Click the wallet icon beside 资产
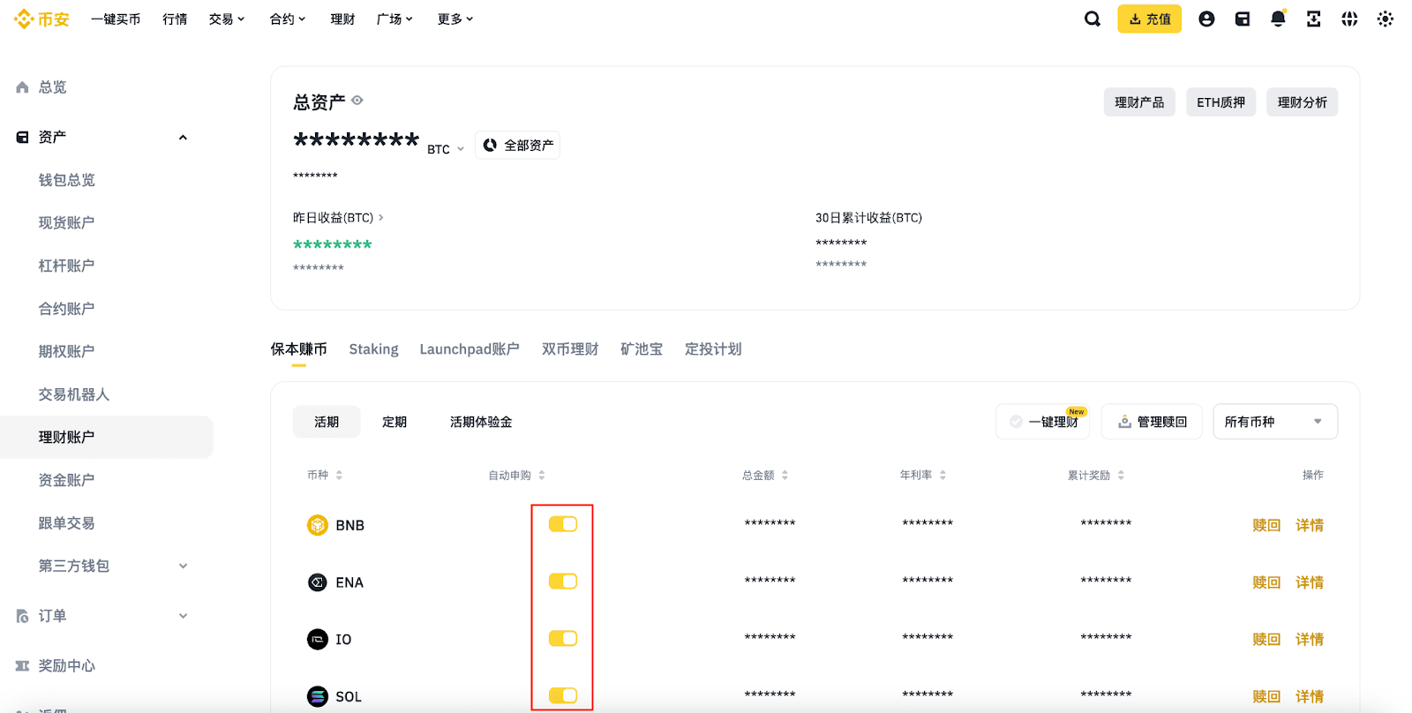The height and width of the screenshot is (713, 1412). [23, 137]
